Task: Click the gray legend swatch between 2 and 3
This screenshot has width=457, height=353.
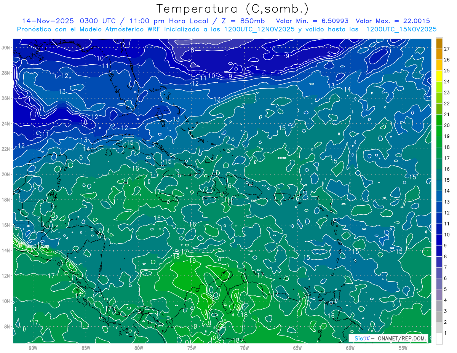Action: 439,316
